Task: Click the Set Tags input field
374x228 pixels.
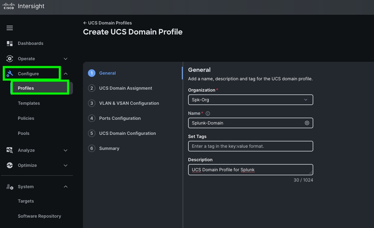Action: pyautogui.click(x=250, y=146)
